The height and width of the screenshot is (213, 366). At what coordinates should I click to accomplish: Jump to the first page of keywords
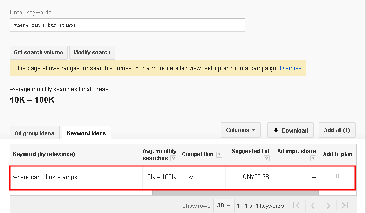[x=297, y=206]
